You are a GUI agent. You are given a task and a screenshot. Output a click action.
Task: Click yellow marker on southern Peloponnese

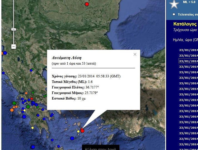click(32, 128)
